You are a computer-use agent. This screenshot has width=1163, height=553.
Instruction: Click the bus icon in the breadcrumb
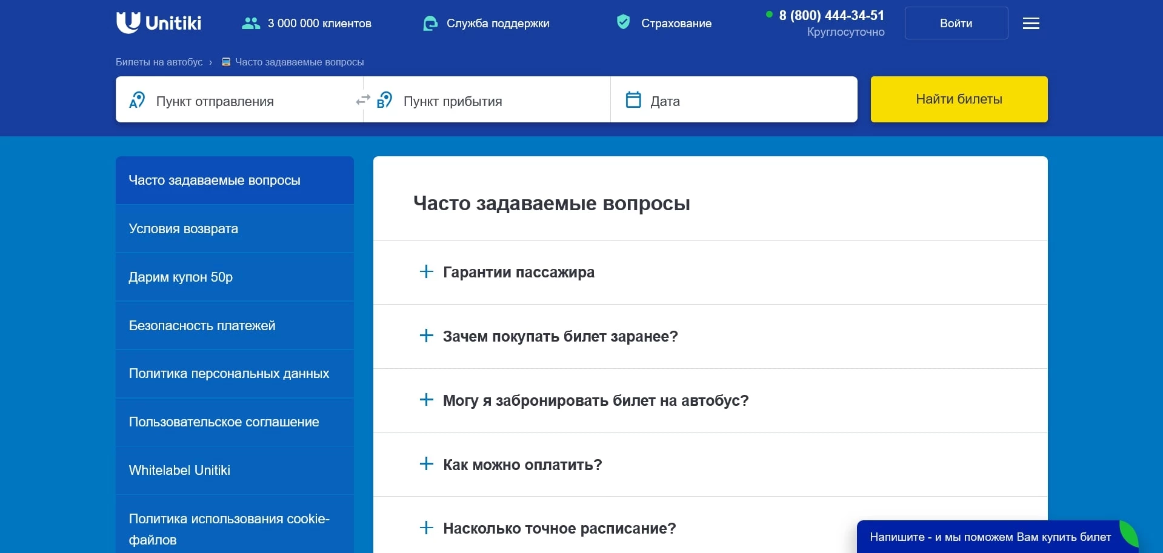225,61
